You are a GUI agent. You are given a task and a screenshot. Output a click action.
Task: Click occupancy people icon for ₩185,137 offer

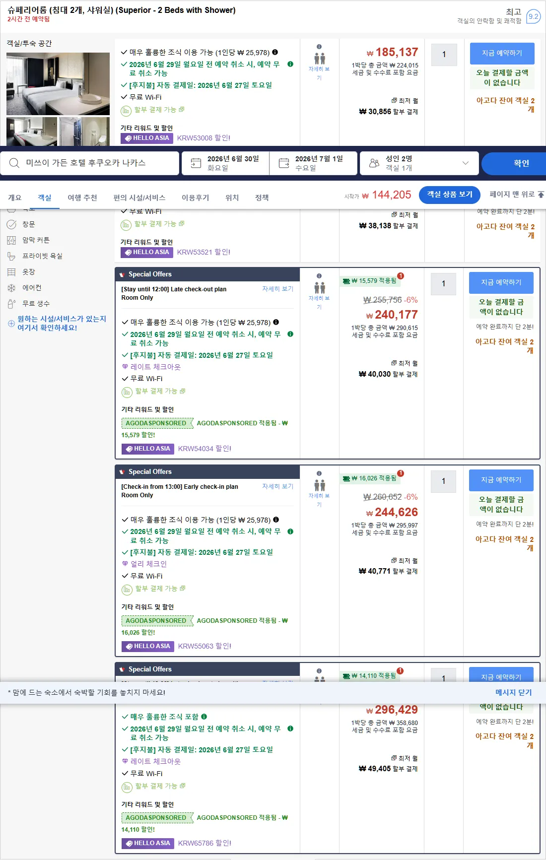coord(320,59)
